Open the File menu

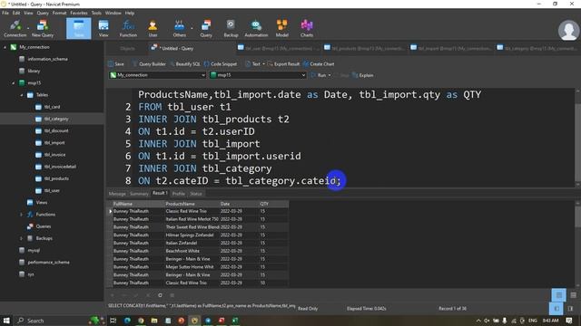(x=5, y=13)
